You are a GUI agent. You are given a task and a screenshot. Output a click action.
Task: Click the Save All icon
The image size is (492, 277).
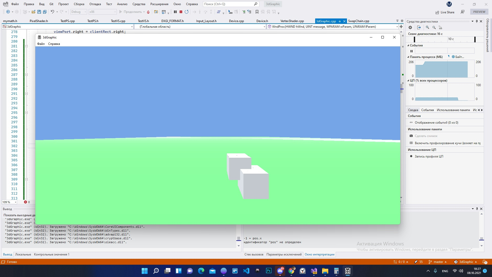click(45, 12)
